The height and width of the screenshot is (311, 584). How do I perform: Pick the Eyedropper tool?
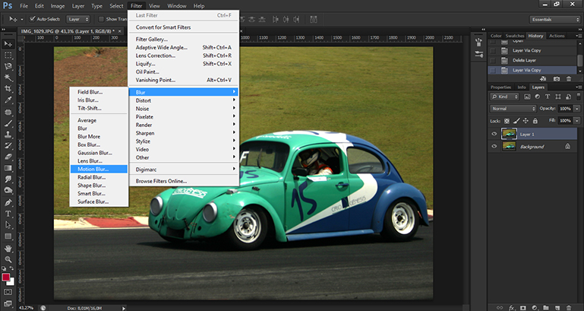click(8, 101)
